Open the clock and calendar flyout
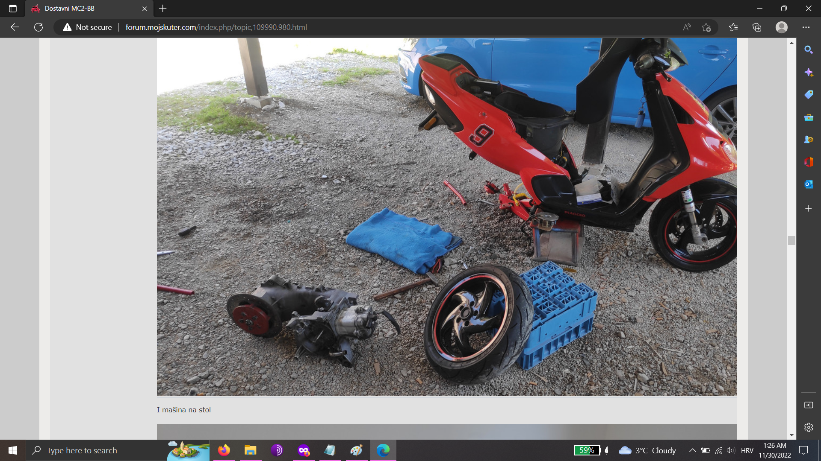The height and width of the screenshot is (461, 821). coord(775,450)
